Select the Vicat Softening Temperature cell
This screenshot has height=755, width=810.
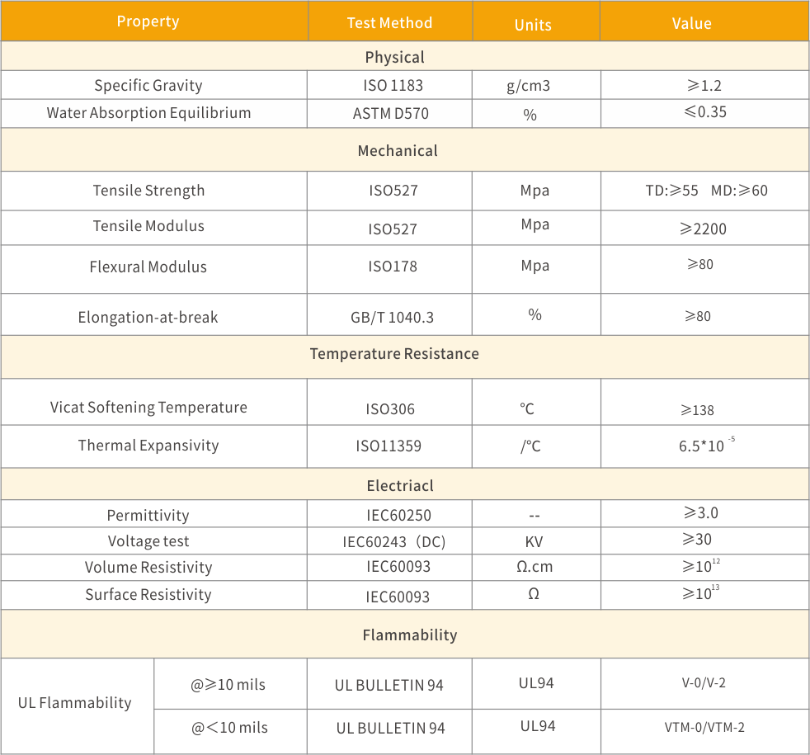point(148,407)
